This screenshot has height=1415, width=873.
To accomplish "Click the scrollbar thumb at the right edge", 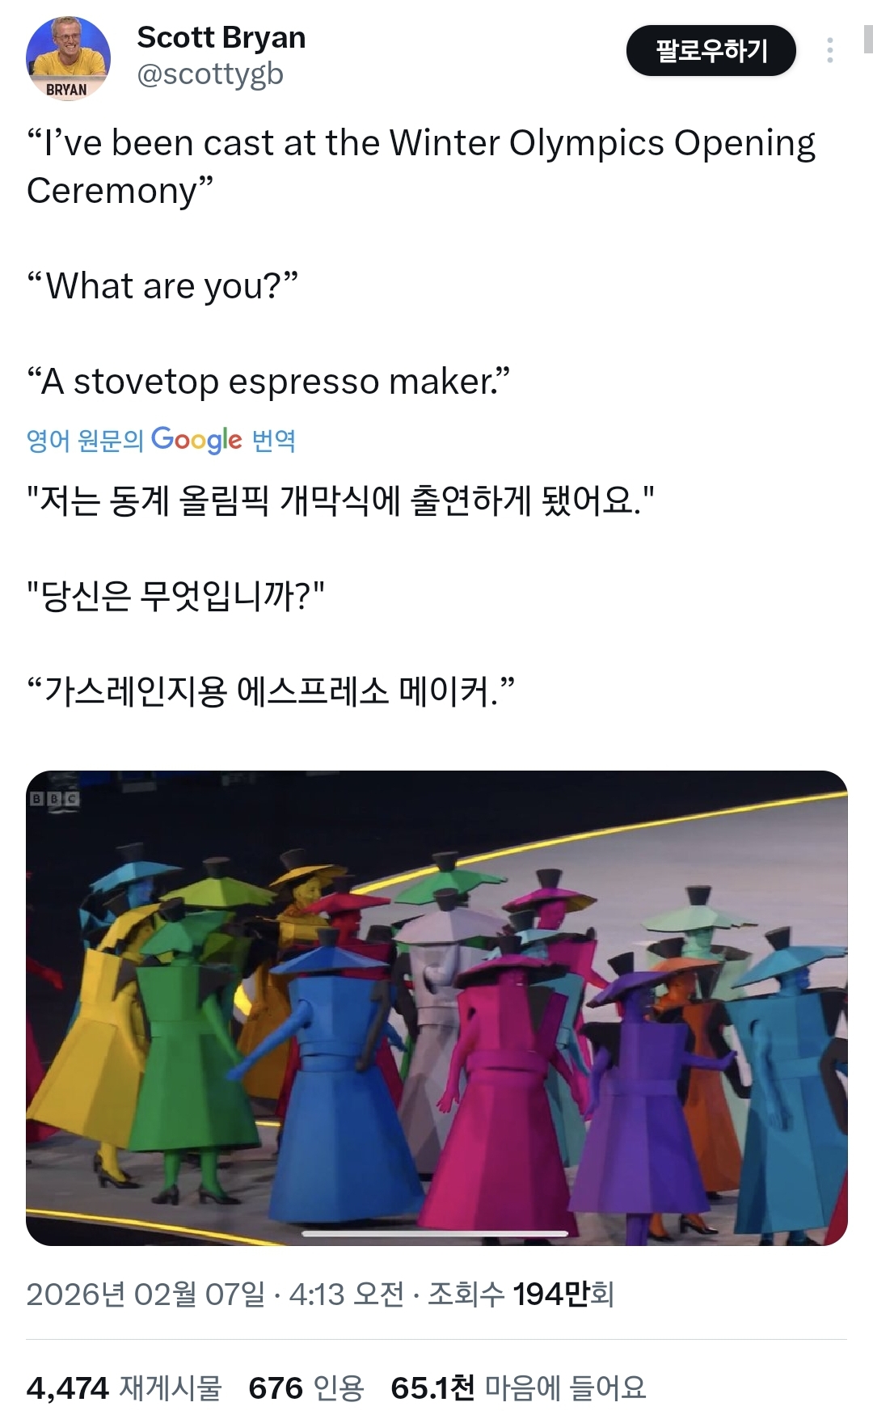I will [868, 39].
